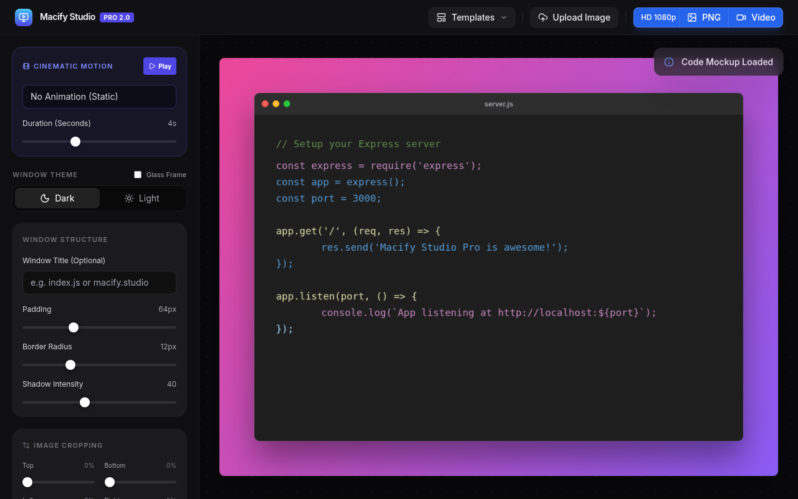Viewport: 798px width, 499px height.
Task: Click the green dot on server.js window
Action: [287, 104]
